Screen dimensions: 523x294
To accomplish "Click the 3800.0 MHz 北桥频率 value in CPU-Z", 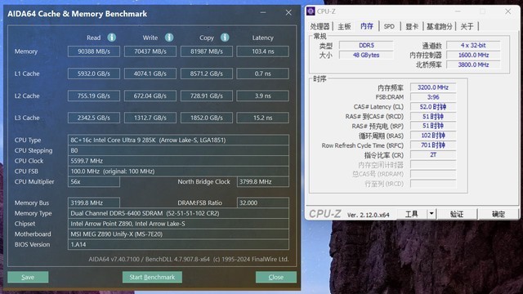I will (473, 65).
